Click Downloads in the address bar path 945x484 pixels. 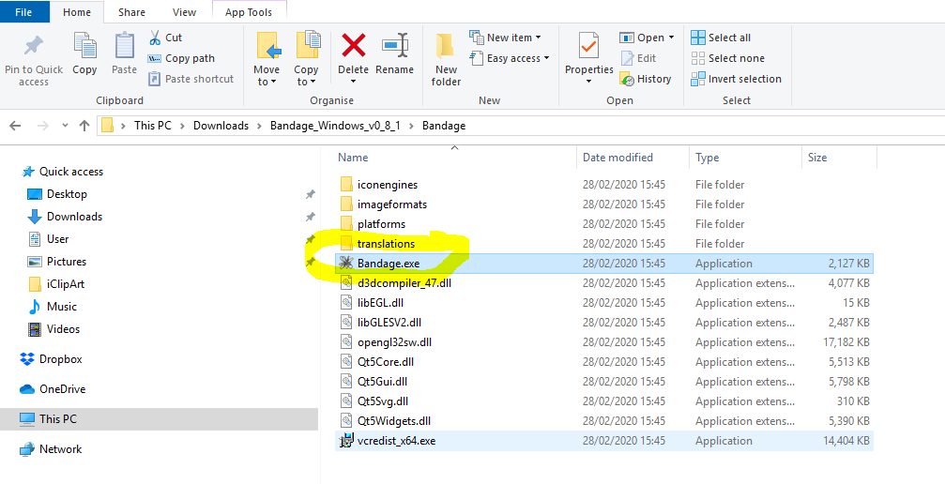pyautogui.click(x=221, y=126)
